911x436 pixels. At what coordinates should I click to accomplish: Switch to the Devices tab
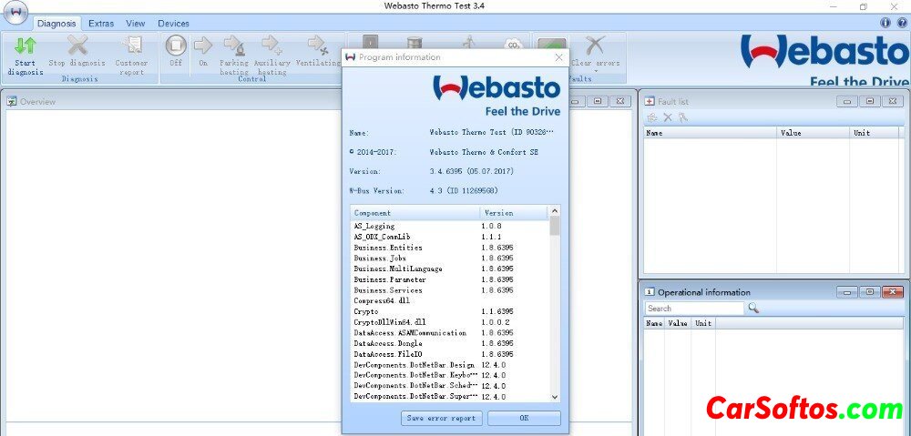click(173, 24)
